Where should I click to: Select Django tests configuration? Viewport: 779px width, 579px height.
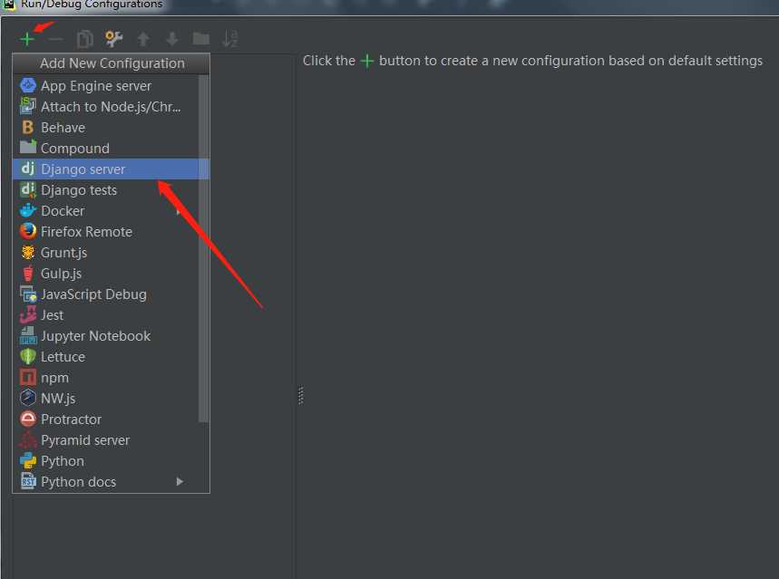point(106,189)
